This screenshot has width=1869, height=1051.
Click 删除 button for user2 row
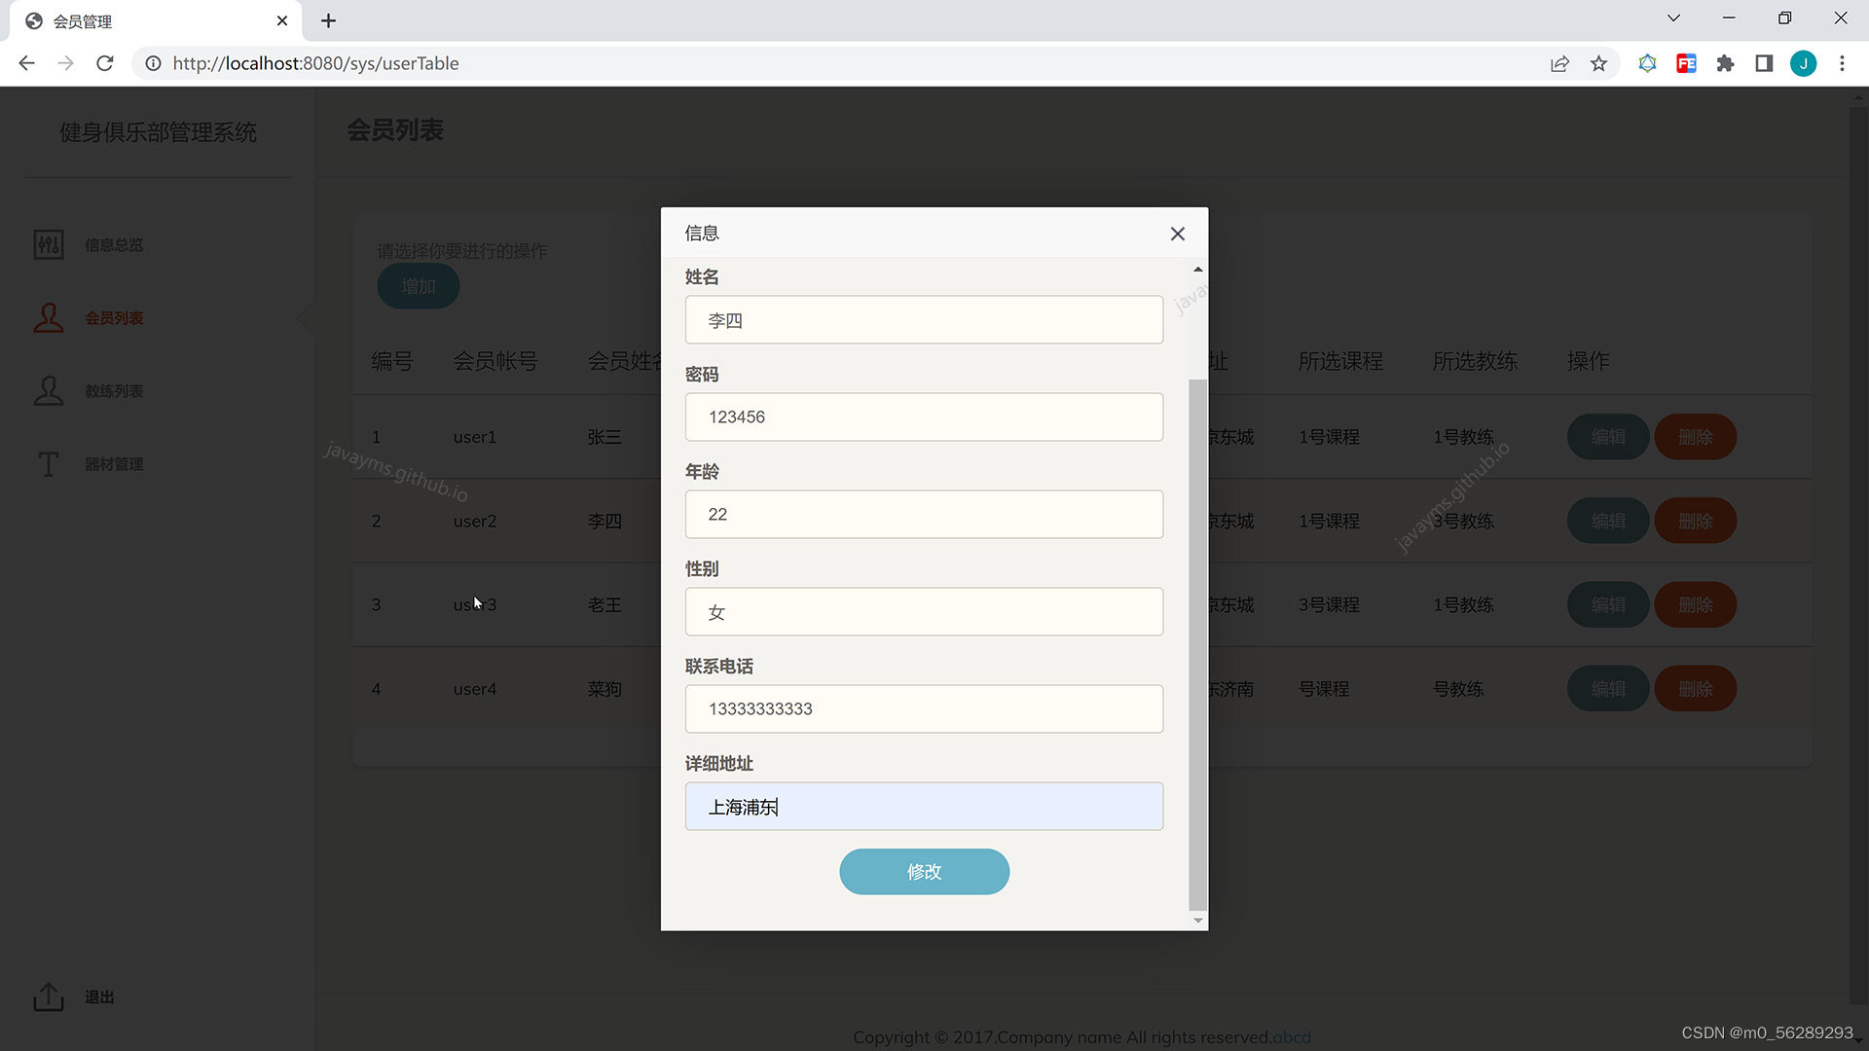tap(1695, 521)
